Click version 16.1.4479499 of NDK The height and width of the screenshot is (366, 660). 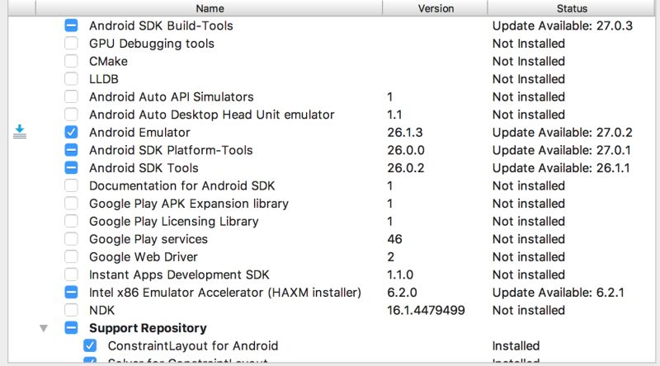click(x=426, y=310)
